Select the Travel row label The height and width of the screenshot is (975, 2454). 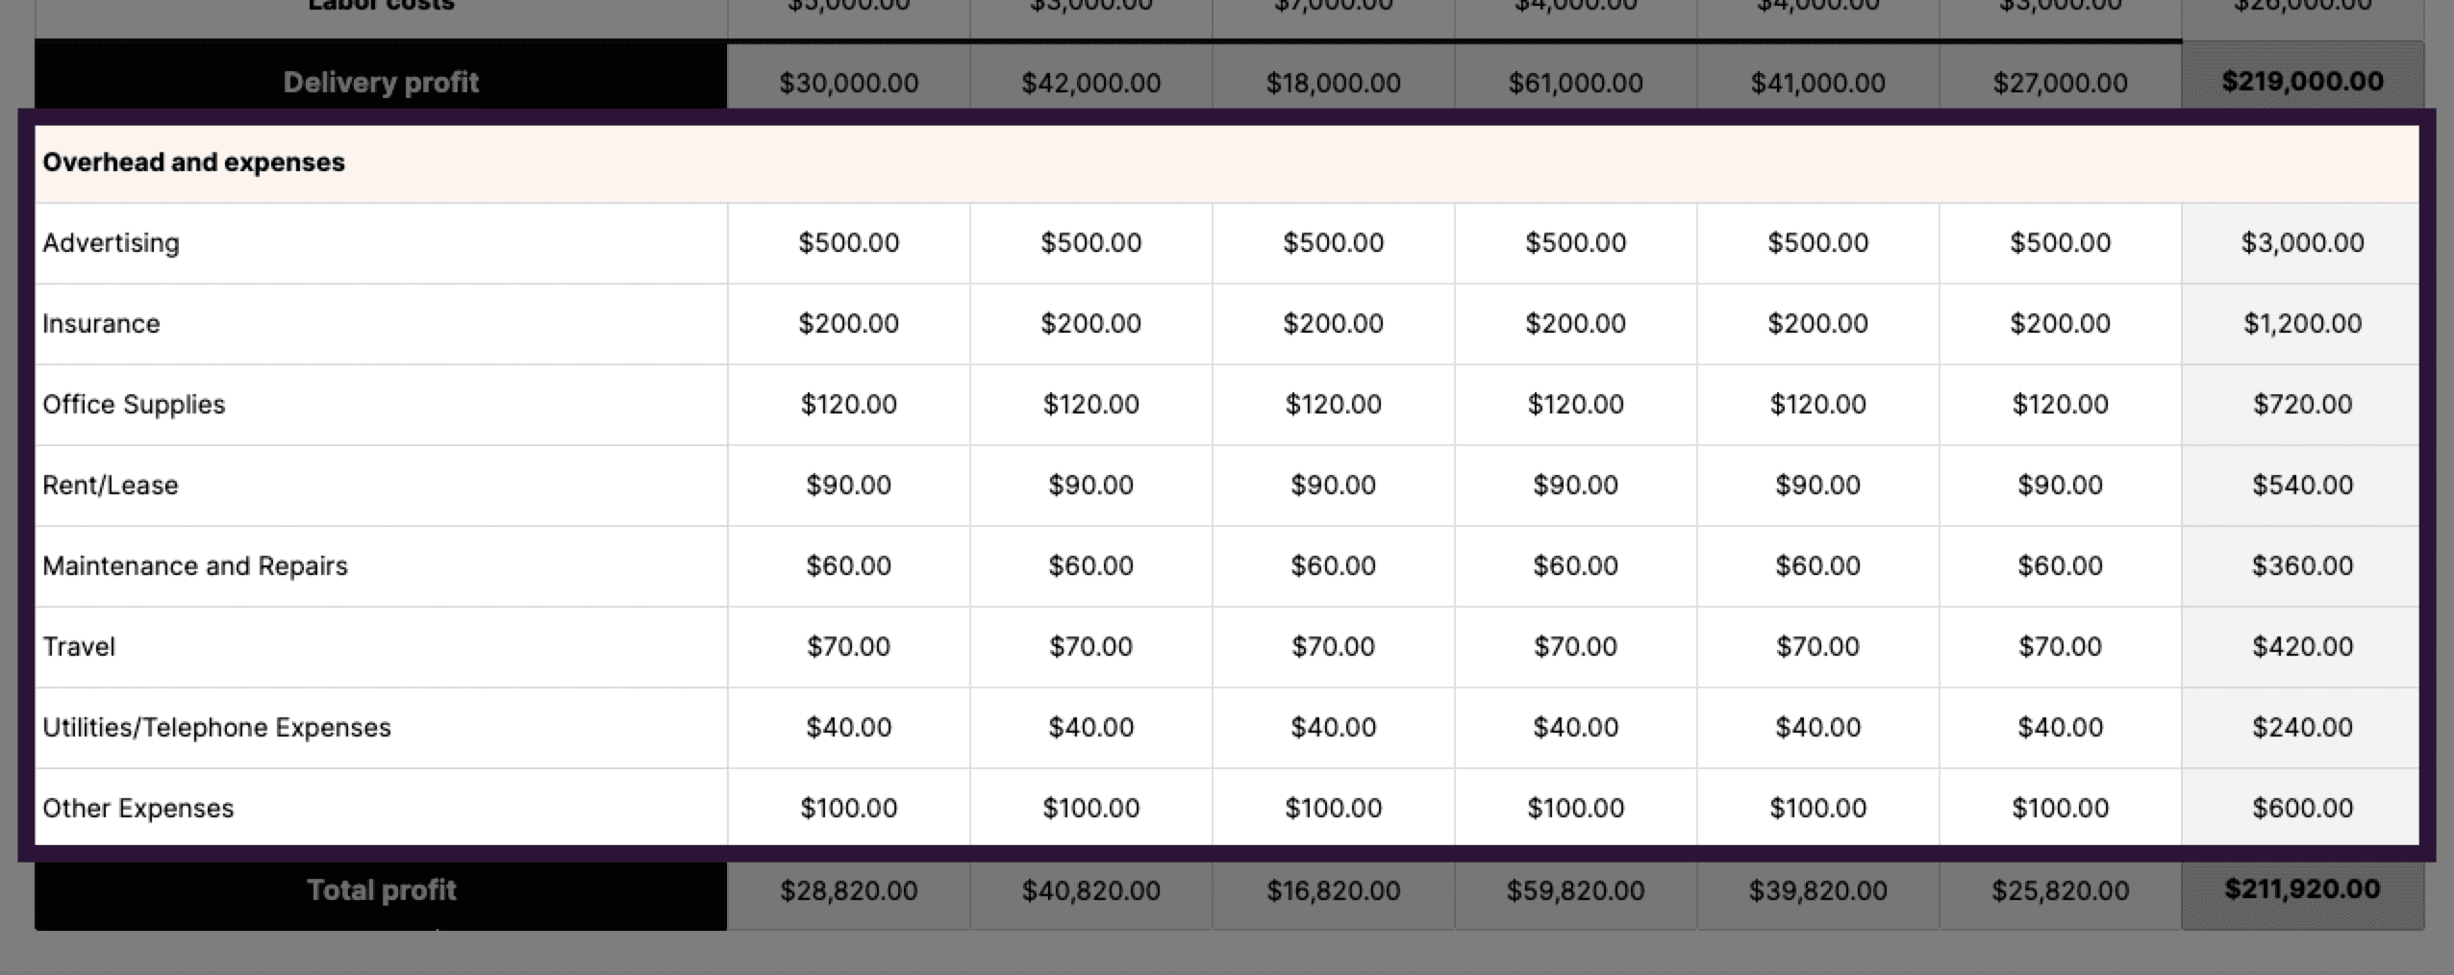[x=79, y=646]
